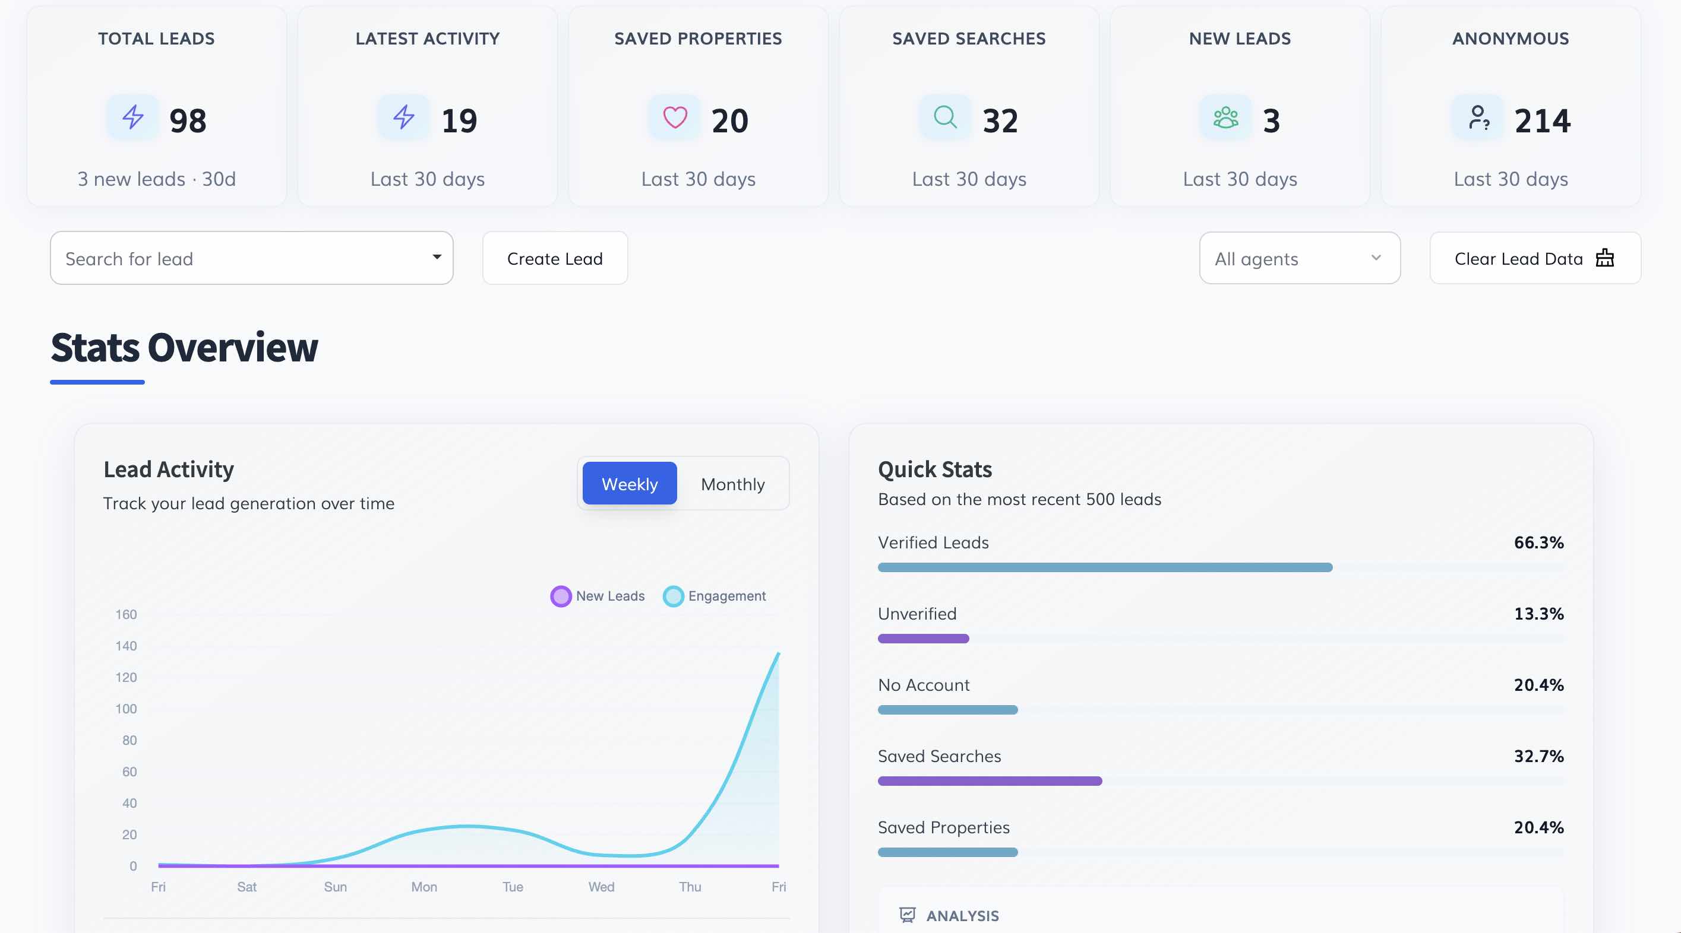Click the broom icon in Clear Lead Data

pos(1604,258)
